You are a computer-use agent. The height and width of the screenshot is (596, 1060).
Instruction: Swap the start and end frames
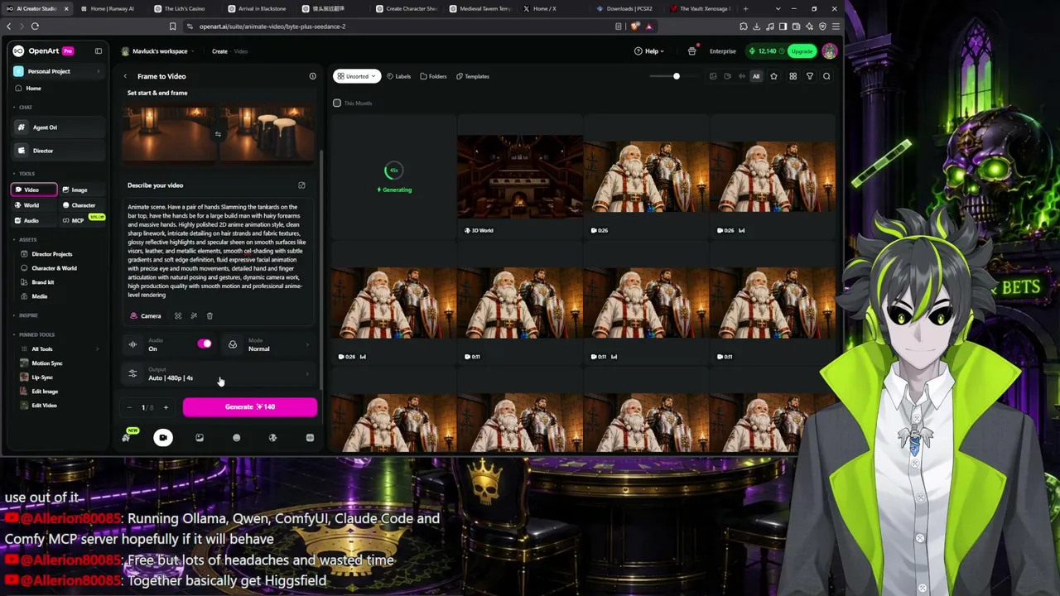click(218, 134)
